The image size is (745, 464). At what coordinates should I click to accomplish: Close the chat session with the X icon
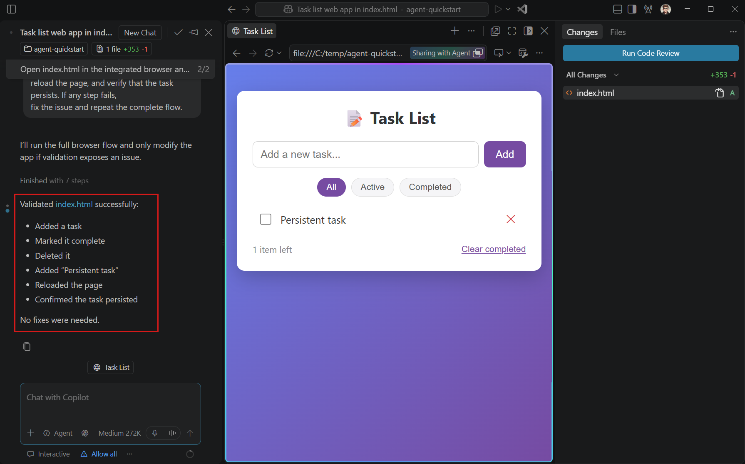[x=209, y=32]
